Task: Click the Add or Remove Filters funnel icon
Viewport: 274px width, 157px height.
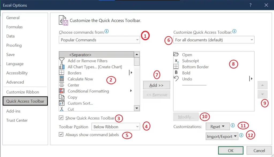Action: tap(62, 61)
